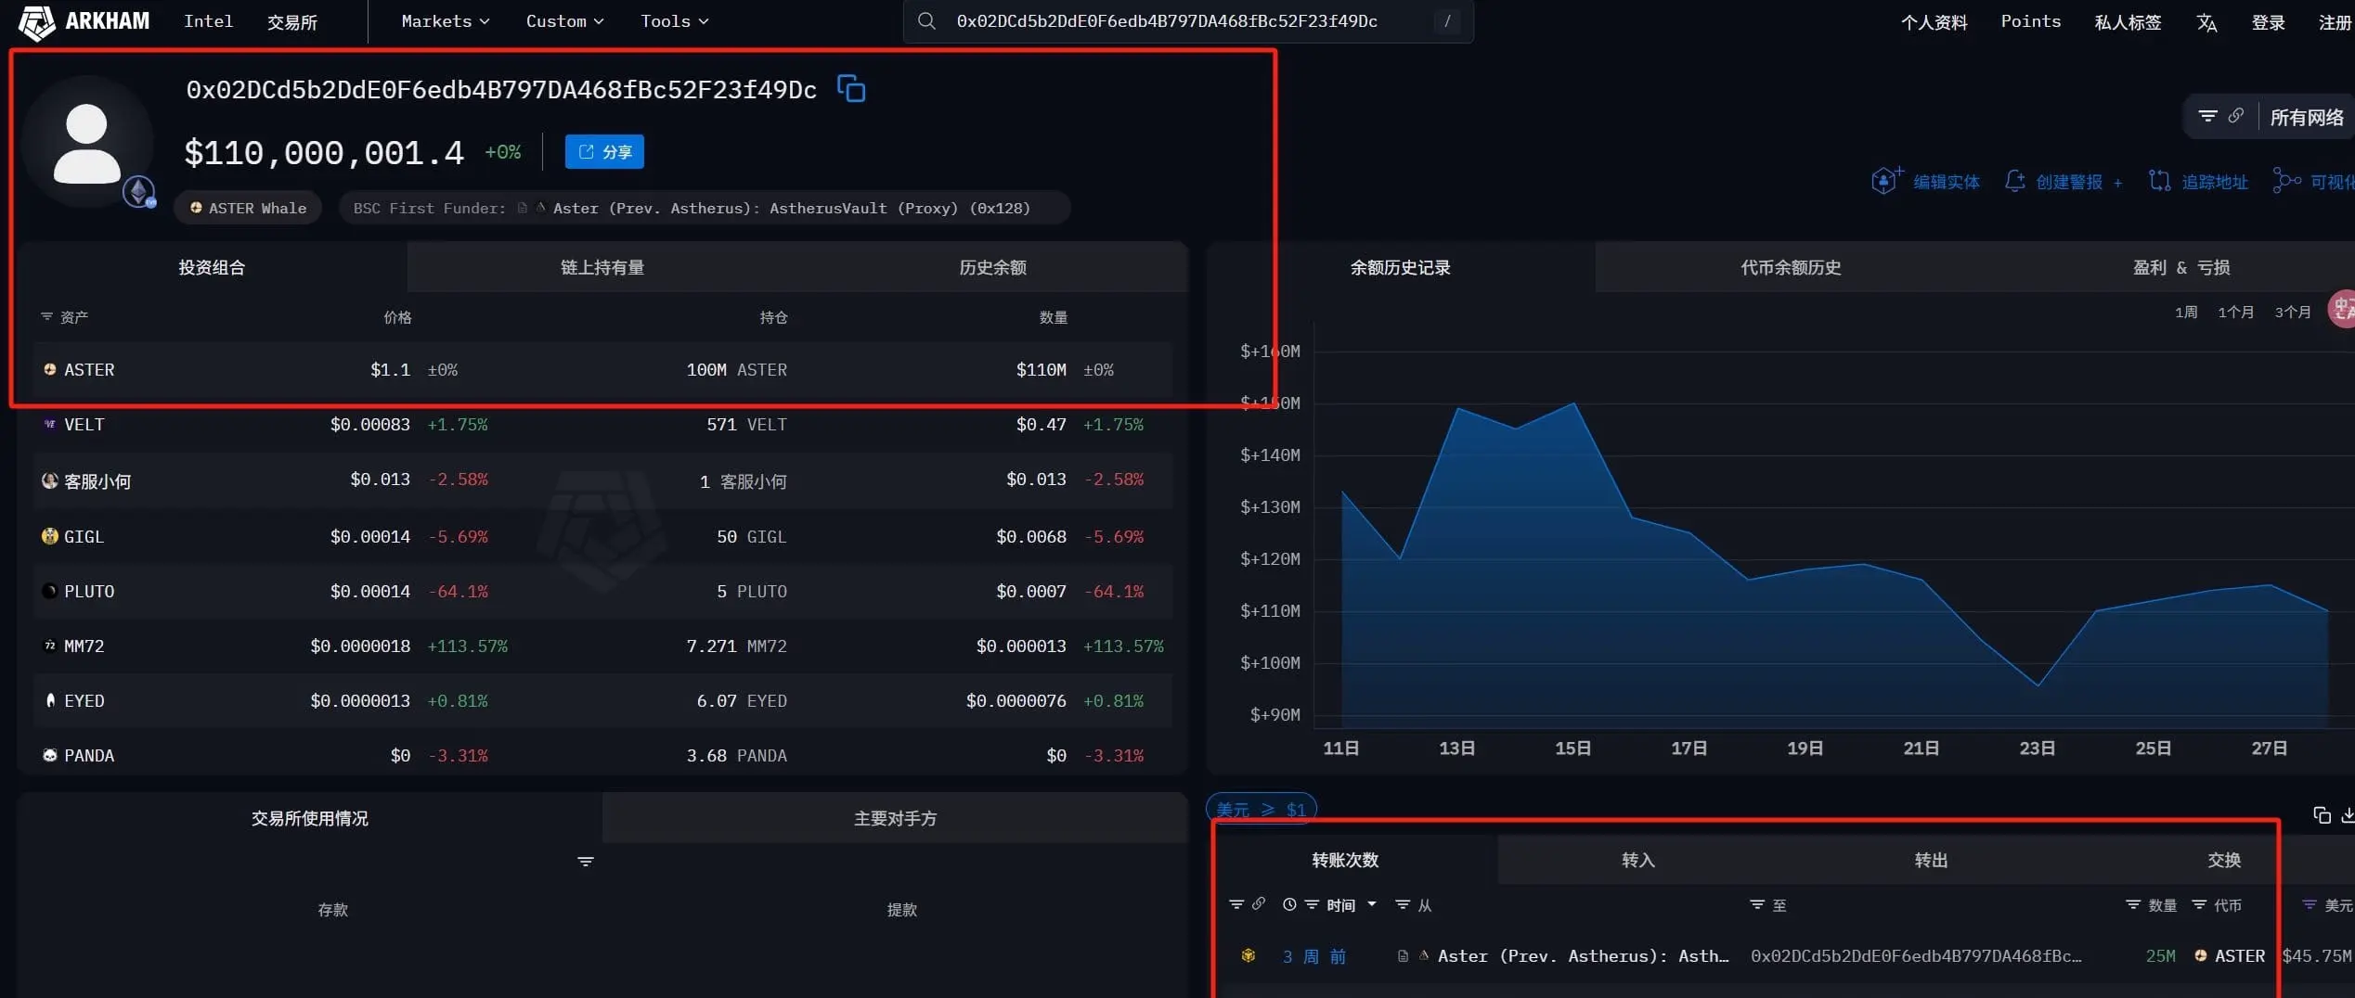Click the Arkham logo in the header
Image resolution: width=2355 pixels, height=998 pixels.
(84, 21)
